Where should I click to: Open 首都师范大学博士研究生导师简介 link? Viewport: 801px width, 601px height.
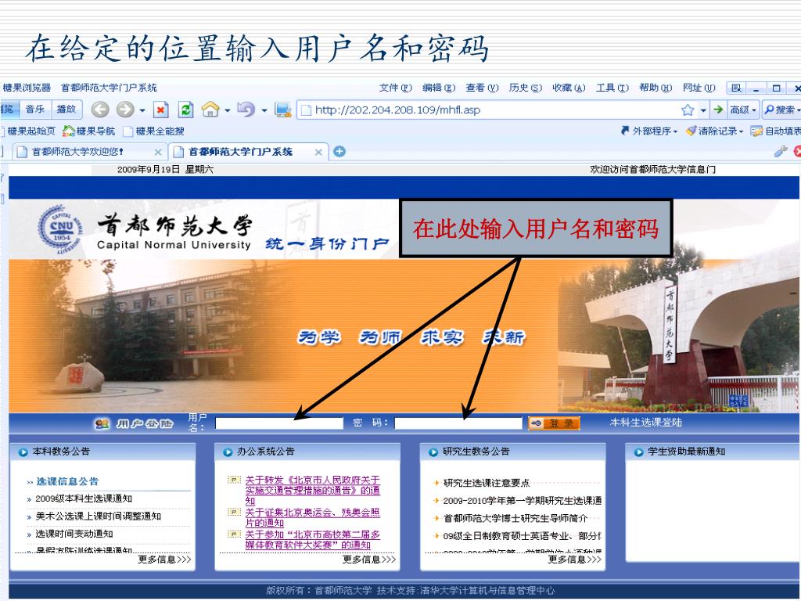point(515,518)
